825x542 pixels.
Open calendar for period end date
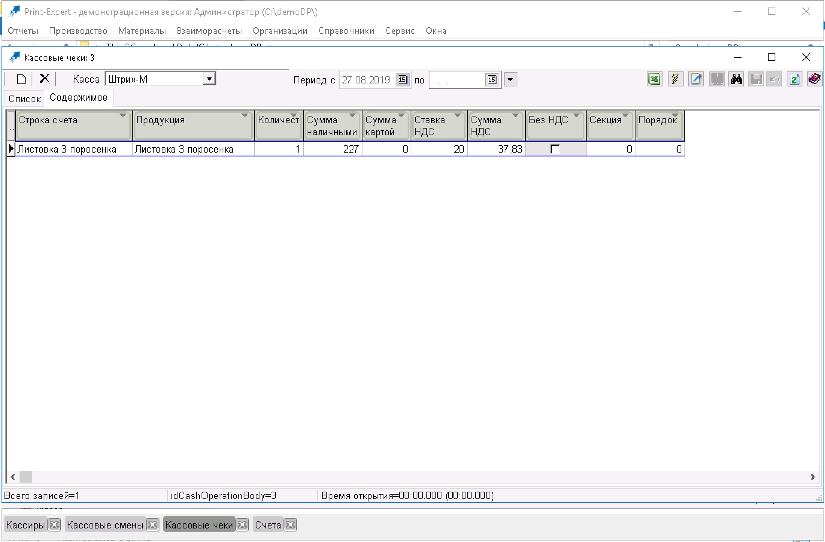(492, 80)
